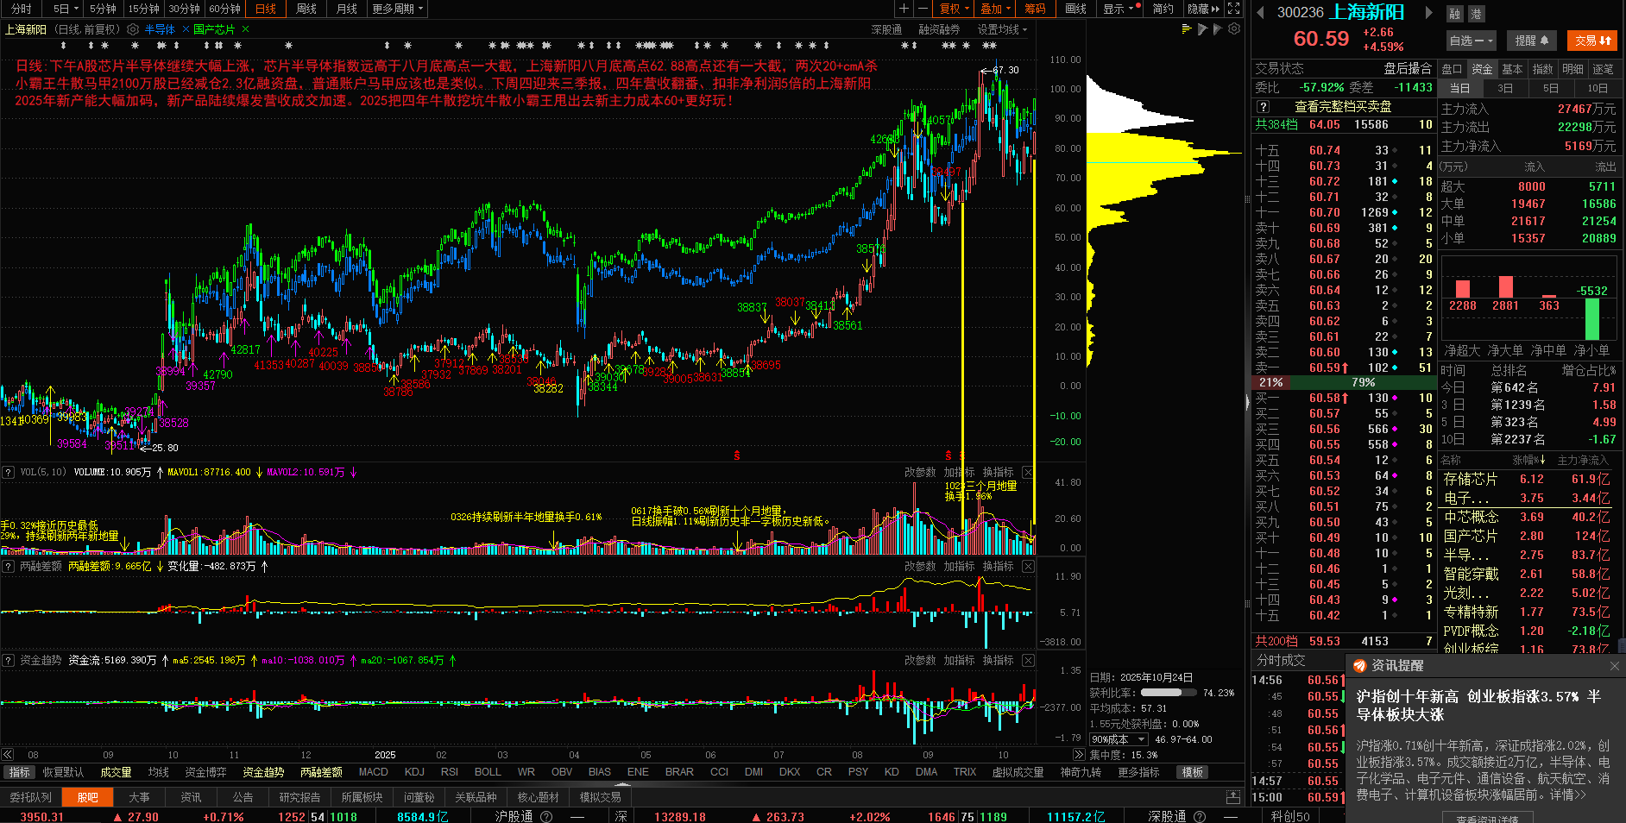Close the 两融差额 indicator panel

click(1028, 566)
